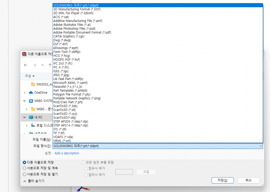Open the 파일 형식 file type combo box

pos(158,146)
